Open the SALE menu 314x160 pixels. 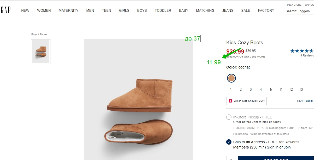246,11
